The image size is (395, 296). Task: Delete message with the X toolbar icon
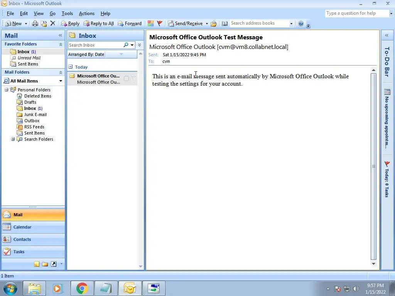[52, 24]
